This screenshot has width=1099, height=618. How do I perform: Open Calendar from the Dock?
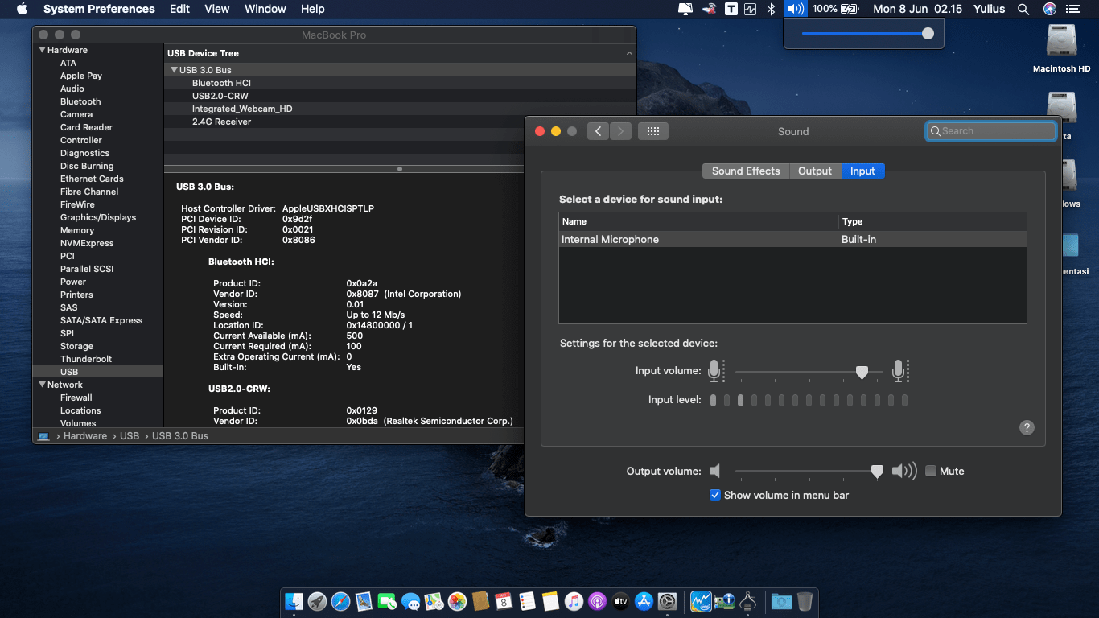tap(504, 601)
